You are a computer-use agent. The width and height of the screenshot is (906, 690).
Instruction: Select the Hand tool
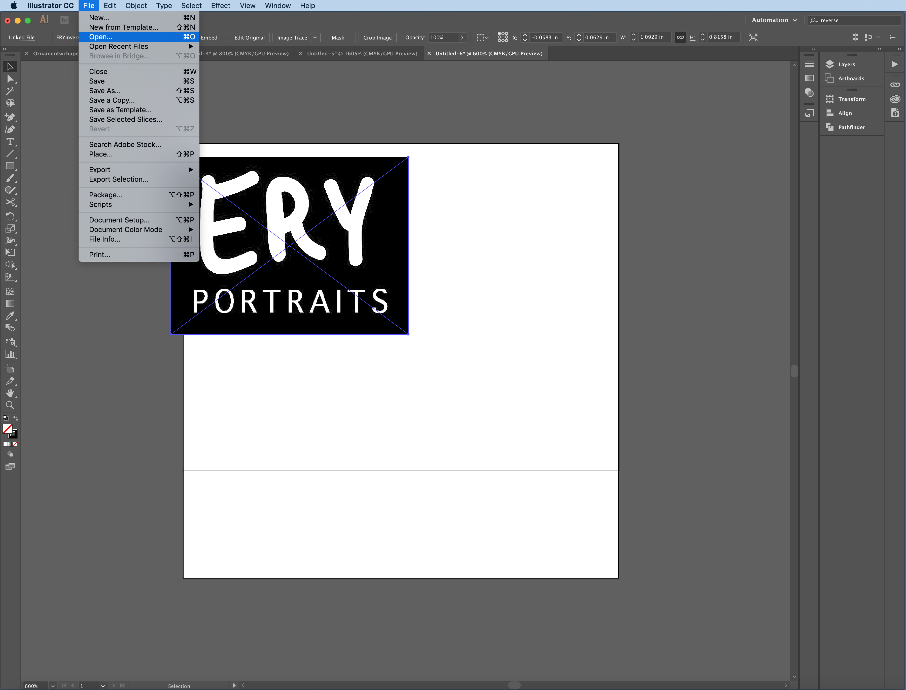pos(10,393)
